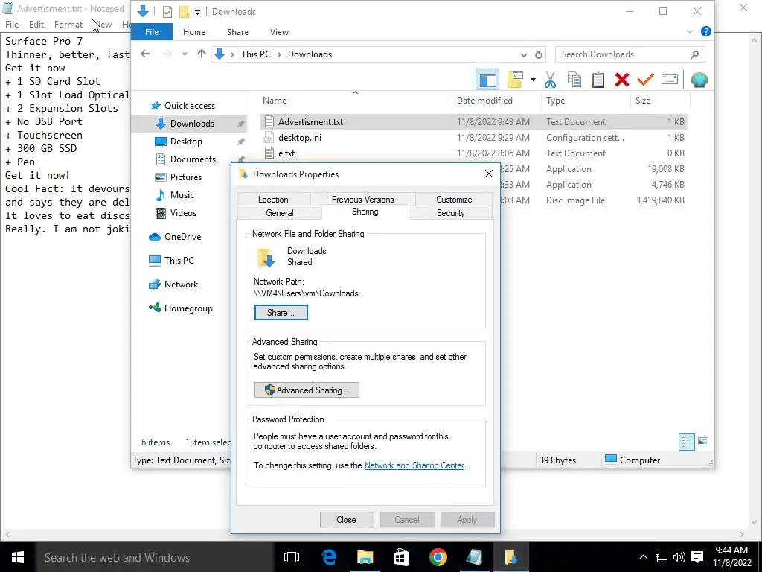Open the Home ribbon tab

(194, 31)
